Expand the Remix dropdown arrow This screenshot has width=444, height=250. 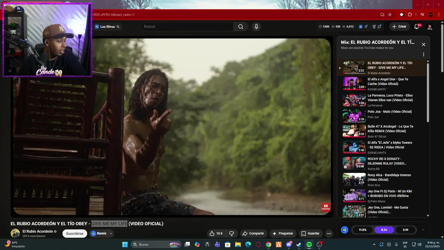(111, 234)
